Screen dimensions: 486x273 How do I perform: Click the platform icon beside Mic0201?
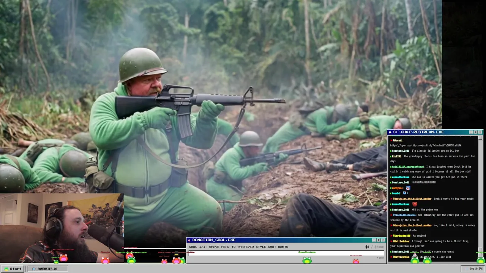[x=390, y=156]
